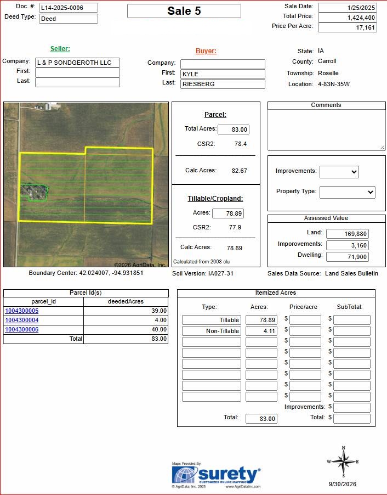
Task: Click the aerial parcel map thumbnail
Action: [x=86, y=184]
